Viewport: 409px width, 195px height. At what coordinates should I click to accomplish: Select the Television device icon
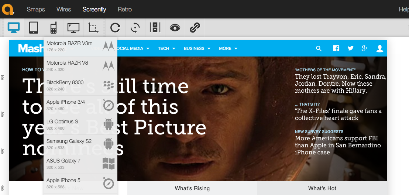point(73,27)
